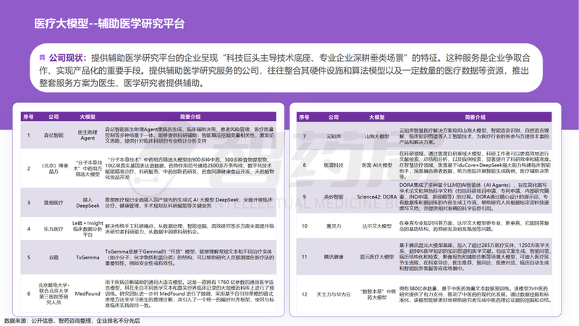Click the company cell 医渡科技

coord(334,165)
